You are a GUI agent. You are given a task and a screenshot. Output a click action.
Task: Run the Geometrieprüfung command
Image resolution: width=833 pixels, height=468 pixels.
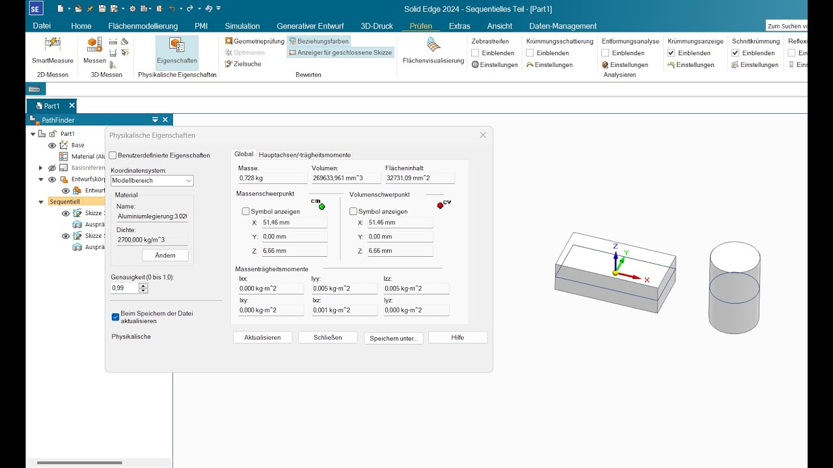255,41
